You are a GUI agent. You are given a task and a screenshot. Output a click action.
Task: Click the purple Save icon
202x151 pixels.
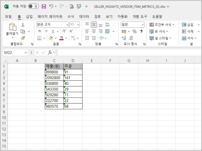coord(44,6)
